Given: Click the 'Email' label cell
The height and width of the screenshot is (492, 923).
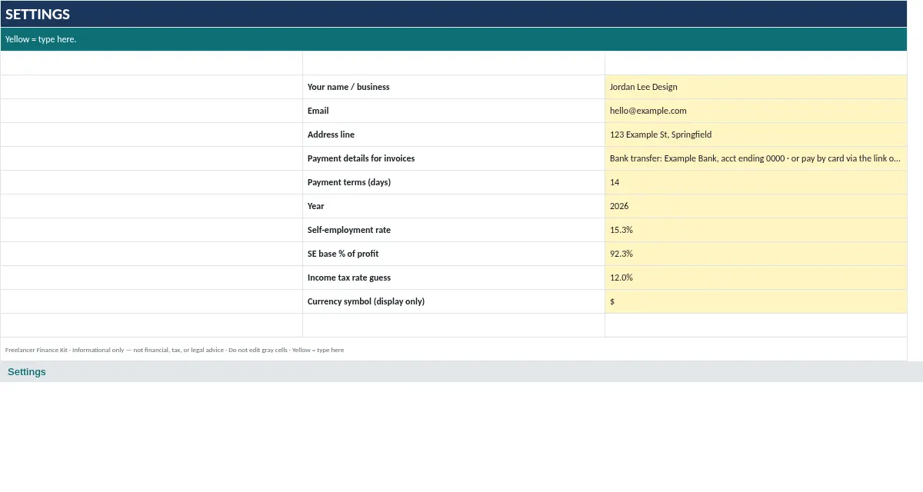Looking at the screenshot, I should click(x=454, y=111).
